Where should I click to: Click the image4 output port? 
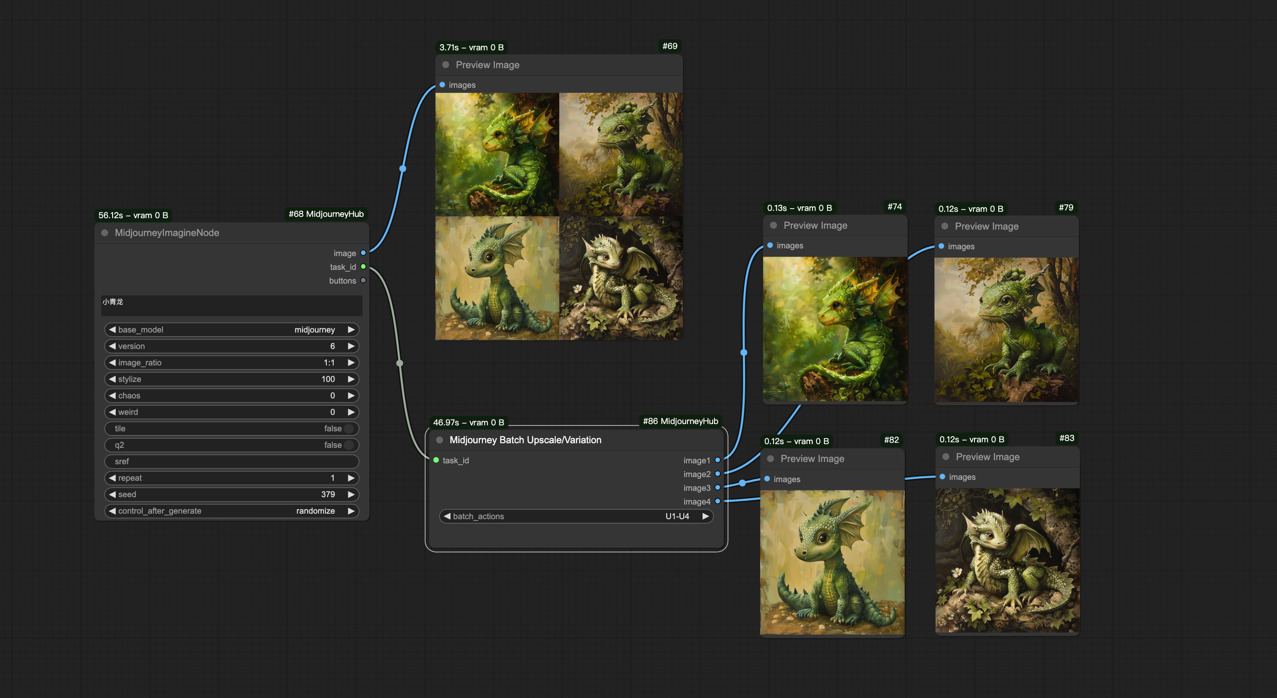pyautogui.click(x=717, y=501)
